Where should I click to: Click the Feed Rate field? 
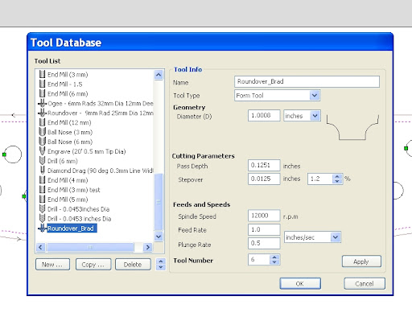point(264,229)
